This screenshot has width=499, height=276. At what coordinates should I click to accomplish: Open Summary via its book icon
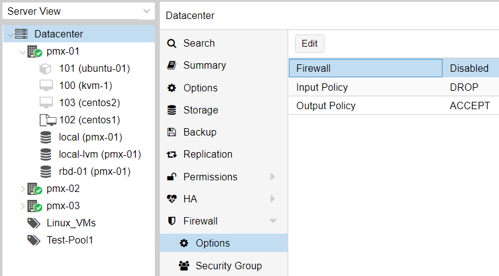click(x=171, y=66)
